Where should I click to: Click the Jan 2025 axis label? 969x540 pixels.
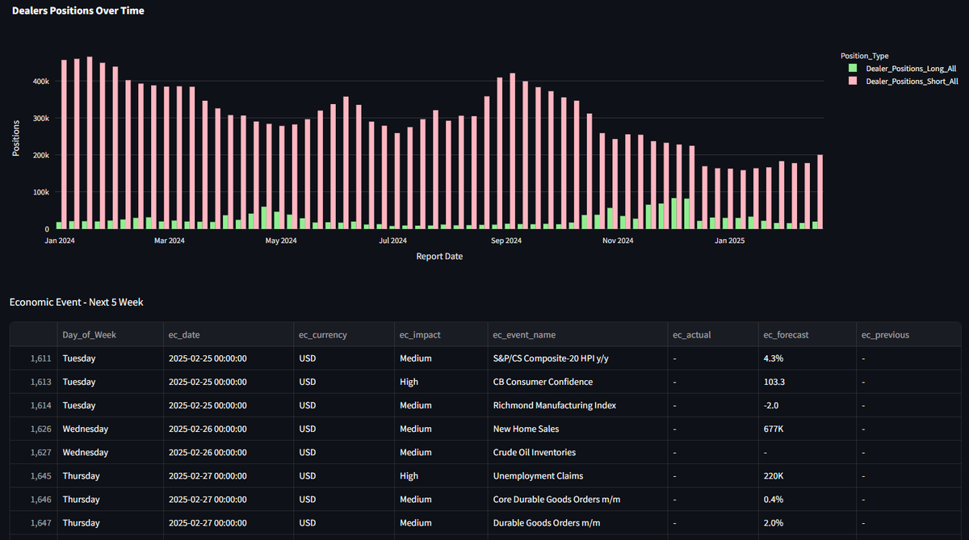click(x=730, y=240)
